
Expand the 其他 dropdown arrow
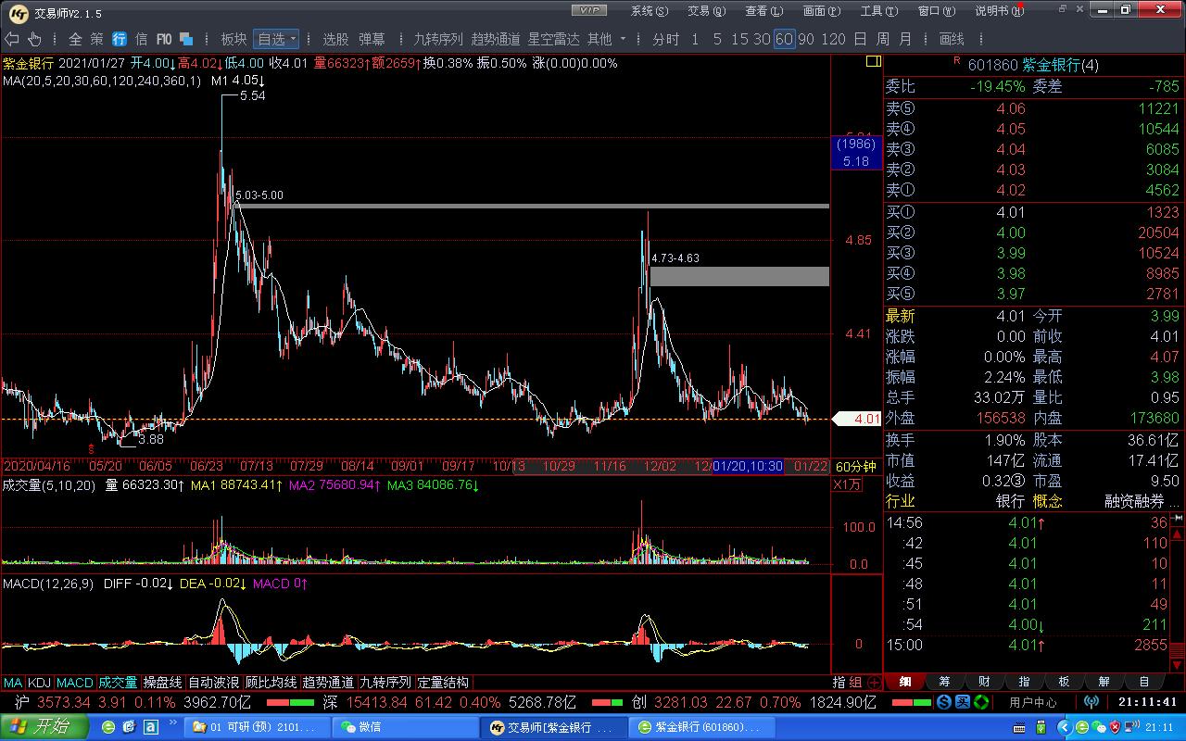[624, 39]
